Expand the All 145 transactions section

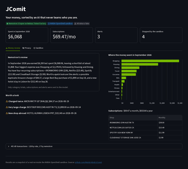[94, 146]
